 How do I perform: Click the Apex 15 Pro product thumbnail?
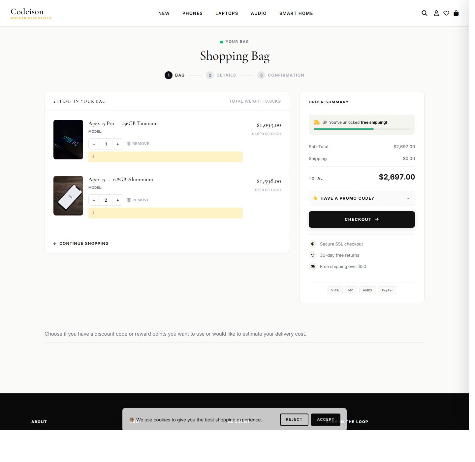68,139
